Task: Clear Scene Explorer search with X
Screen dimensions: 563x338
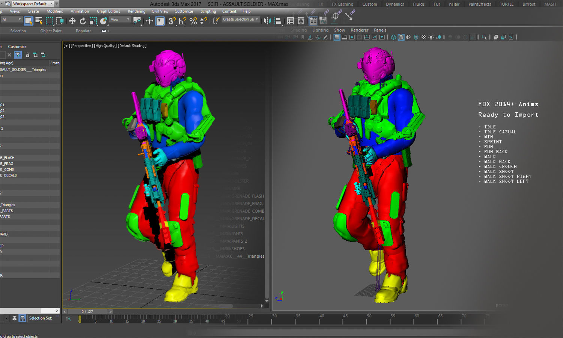Action: [9, 55]
